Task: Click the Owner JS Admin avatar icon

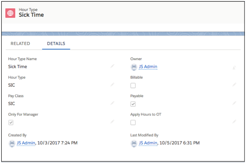Action: 134,67
